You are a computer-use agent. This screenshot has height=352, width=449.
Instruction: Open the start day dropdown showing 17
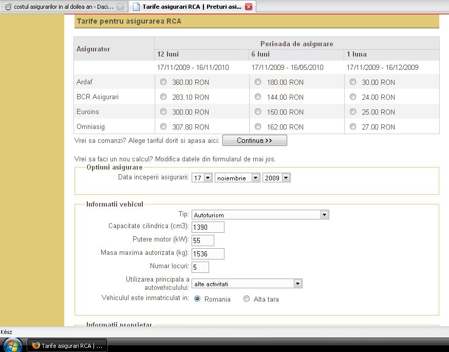click(208, 178)
